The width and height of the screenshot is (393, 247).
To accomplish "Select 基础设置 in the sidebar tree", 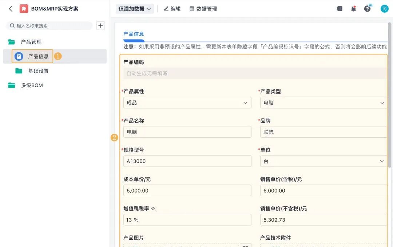I will point(38,71).
